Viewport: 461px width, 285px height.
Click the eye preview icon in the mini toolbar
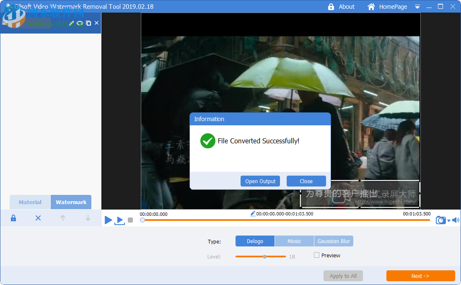pyautogui.click(x=80, y=23)
